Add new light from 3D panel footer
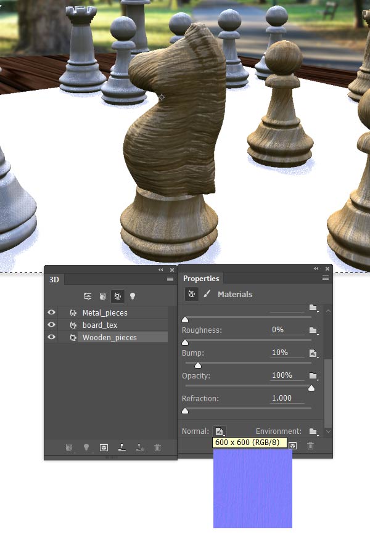Viewport: 370px width, 535px height. click(x=86, y=447)
